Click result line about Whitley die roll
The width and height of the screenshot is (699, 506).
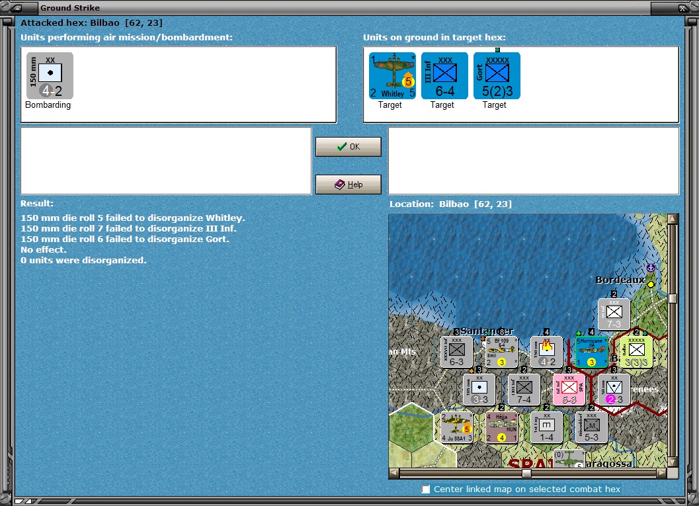133,218
